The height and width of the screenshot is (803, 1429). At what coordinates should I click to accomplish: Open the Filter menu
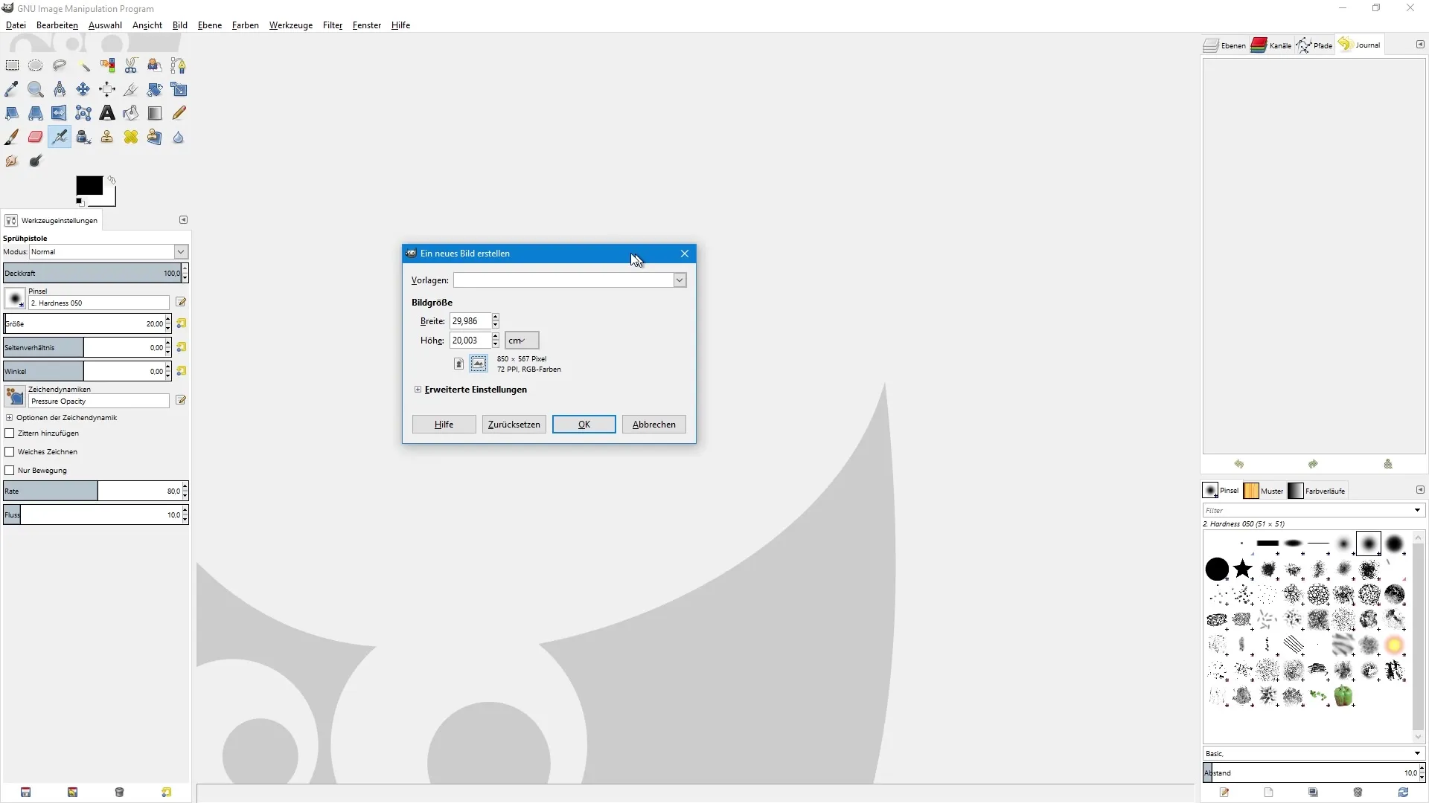click(x=333, y=25)
